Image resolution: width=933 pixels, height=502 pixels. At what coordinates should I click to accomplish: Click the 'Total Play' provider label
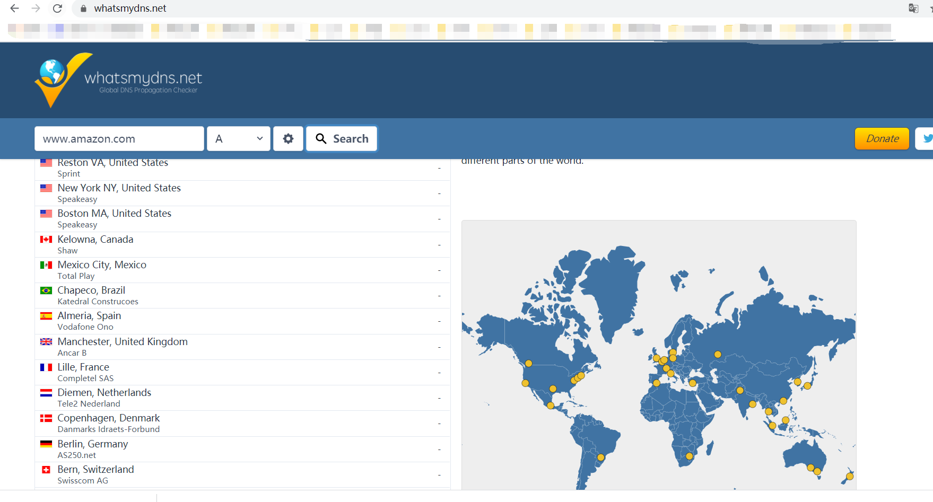(x=76, y=276)
